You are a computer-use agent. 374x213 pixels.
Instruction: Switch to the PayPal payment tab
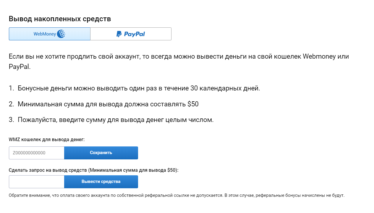[131, 34]
